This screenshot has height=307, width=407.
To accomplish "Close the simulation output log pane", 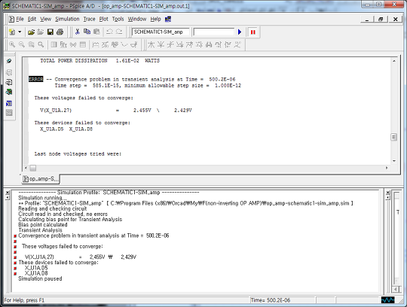I will click(8, 193).
